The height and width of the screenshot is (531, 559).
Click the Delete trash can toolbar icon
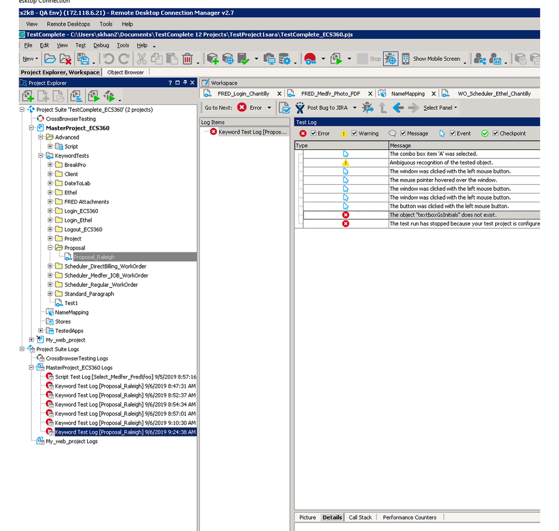point(187,59)
